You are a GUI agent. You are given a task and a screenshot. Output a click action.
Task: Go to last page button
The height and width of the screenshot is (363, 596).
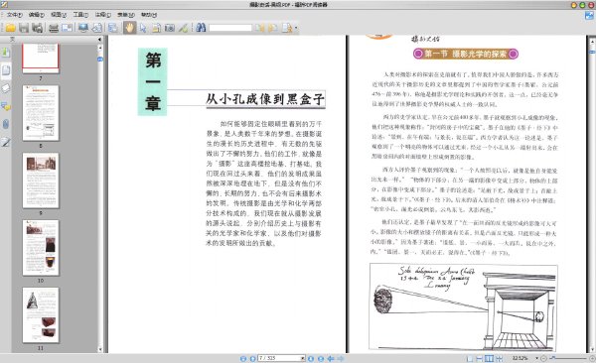(x=321, y=358)
